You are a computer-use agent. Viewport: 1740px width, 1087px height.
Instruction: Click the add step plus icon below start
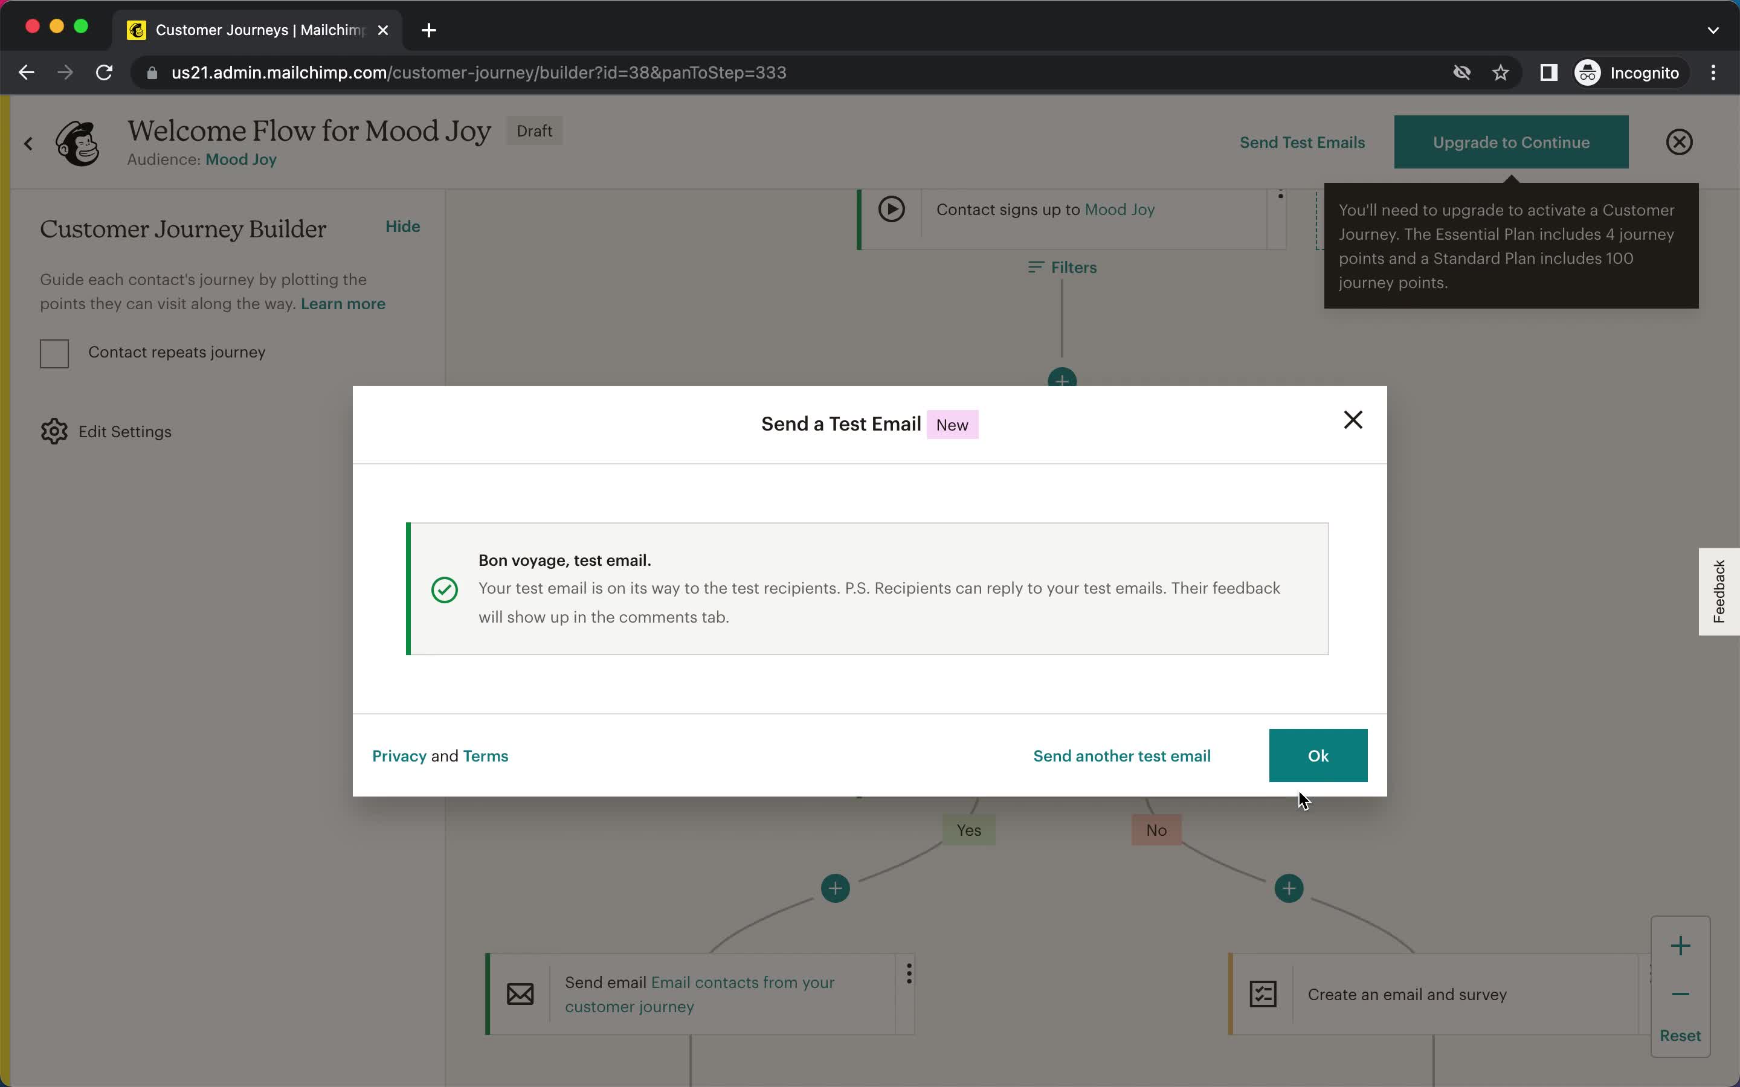(1061, 380)
